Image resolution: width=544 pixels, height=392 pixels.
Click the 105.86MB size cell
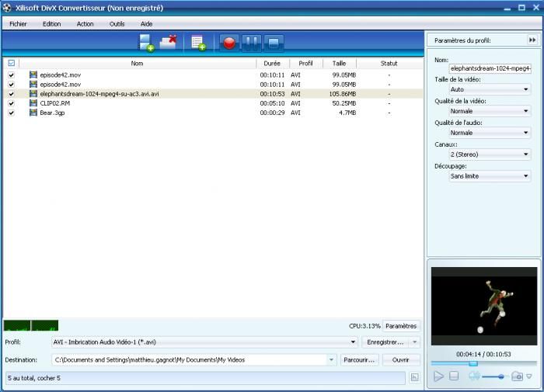point(343,94)
